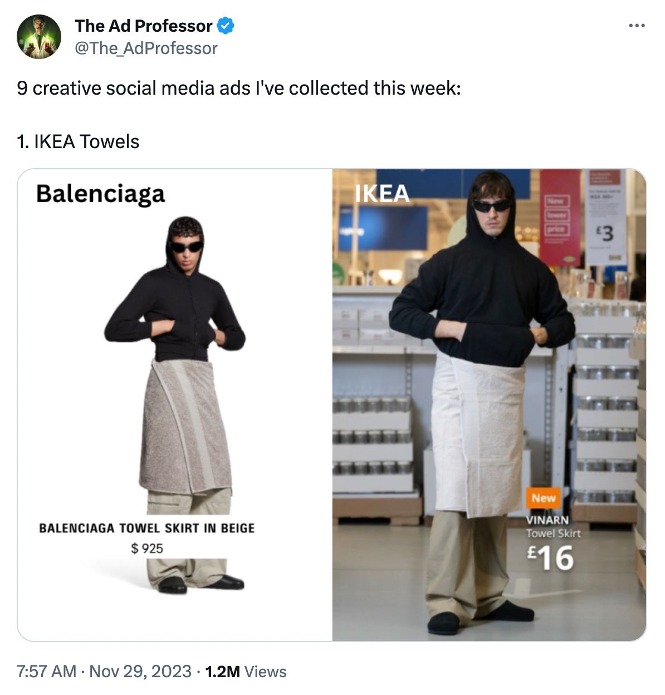Click the VINARN Towel Skirt label
Viewport: 665px width, 695px height.
(x=554, y=526)
